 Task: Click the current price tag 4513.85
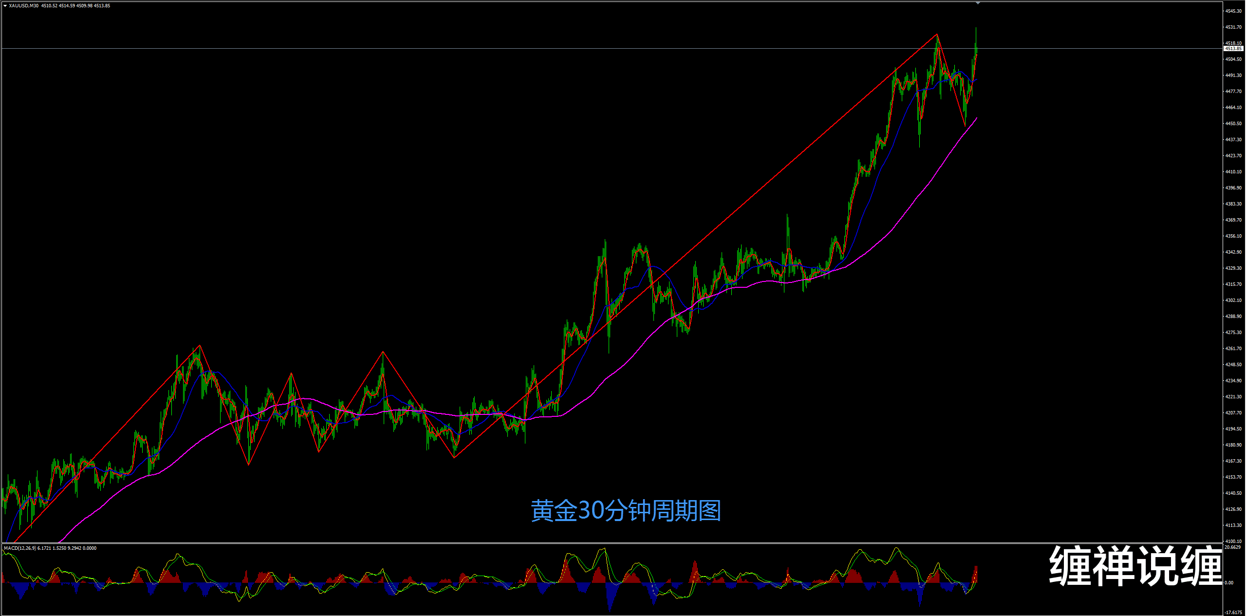coord(1233,49)
